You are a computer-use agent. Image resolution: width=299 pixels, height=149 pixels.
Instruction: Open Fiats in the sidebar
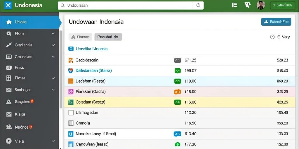pyautogui.click(x=19, y=68)
